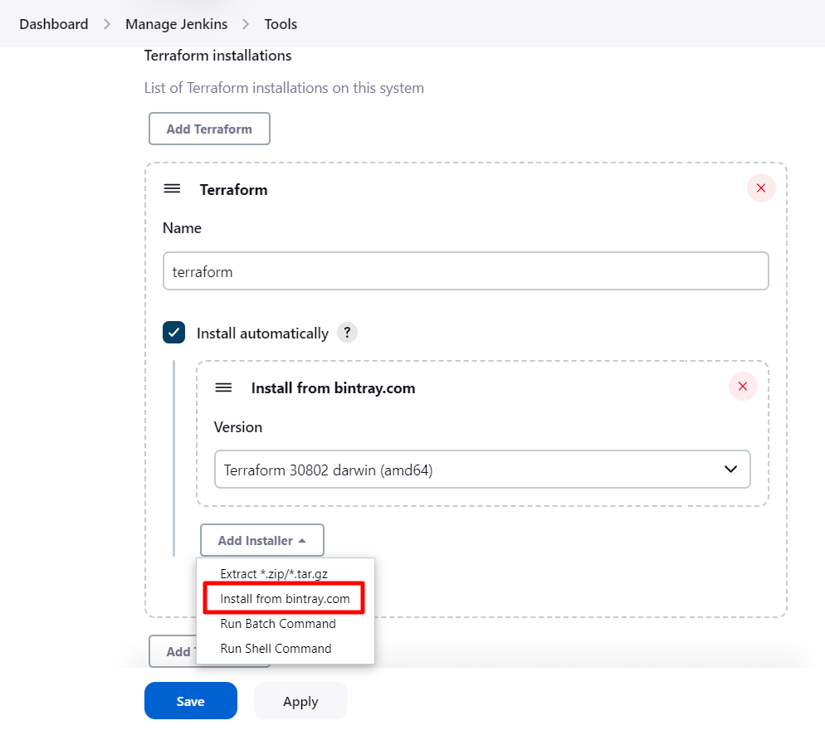Open help for Install automatically
Viewport: 825px width, 740px height.
coord(347,333)
